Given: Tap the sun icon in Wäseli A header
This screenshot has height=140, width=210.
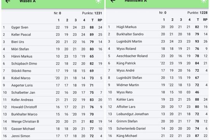Looking at the screenshot, I should [x=98, y=2].
